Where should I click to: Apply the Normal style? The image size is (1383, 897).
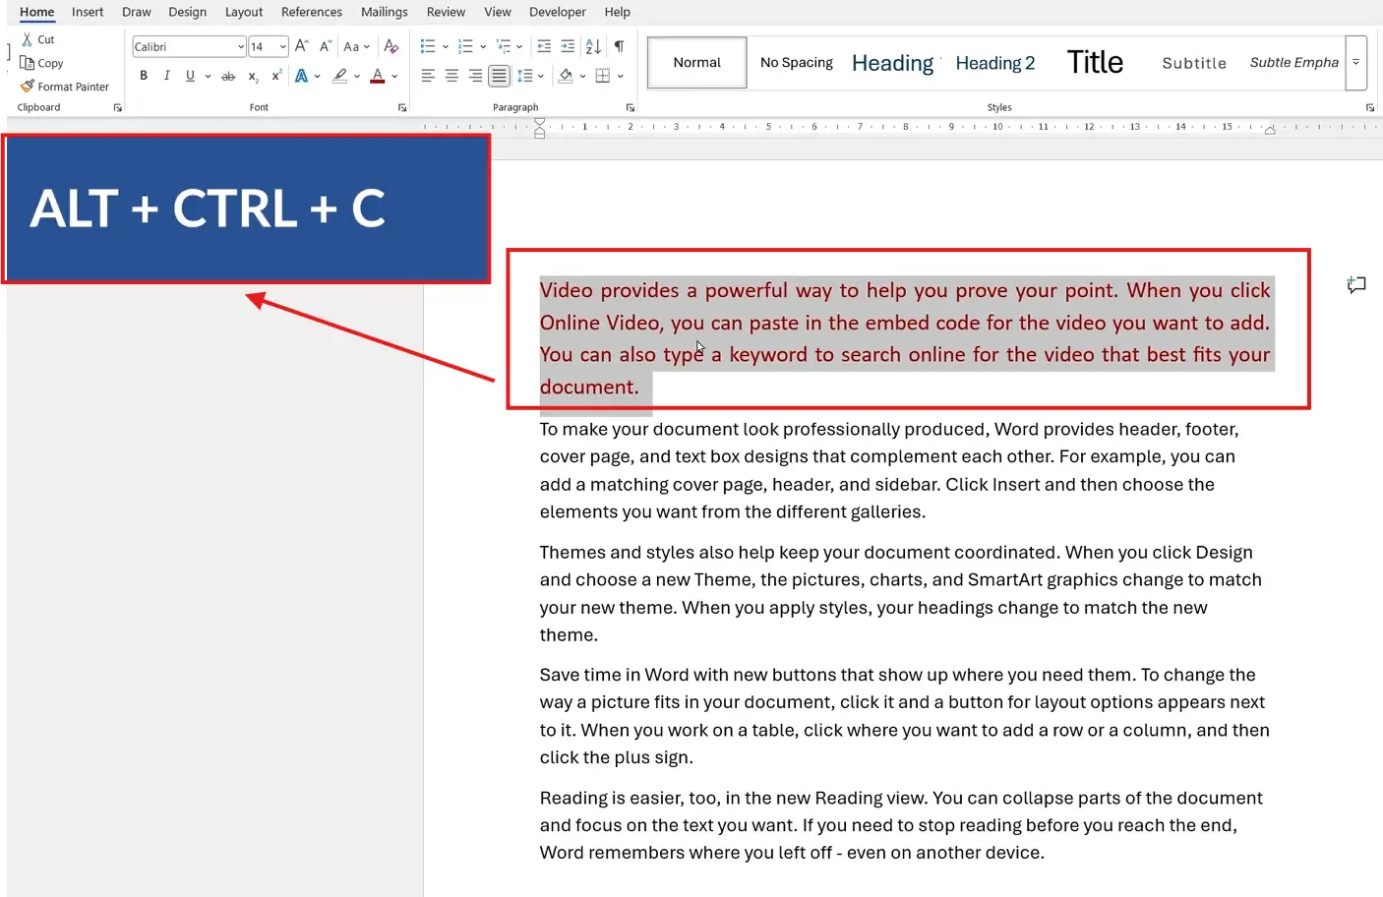[x=697, y=62]
